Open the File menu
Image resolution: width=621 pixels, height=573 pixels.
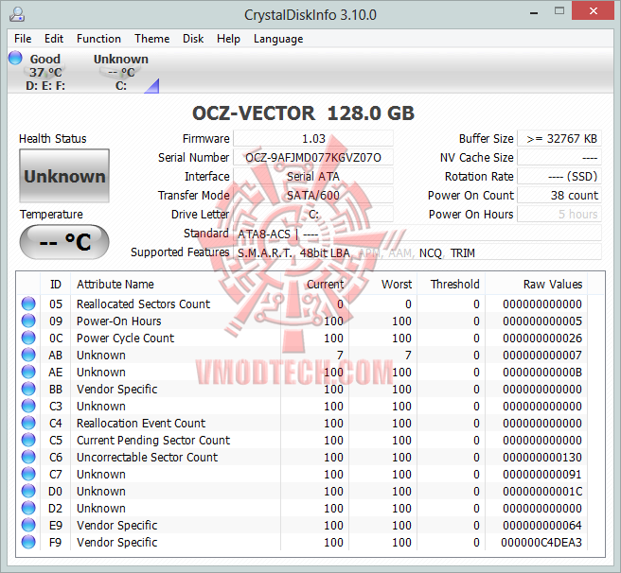pyautogui.click(x=23, y=39)
